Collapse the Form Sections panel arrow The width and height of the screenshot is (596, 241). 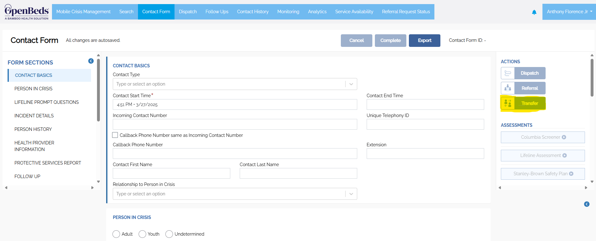pos(91,61)
